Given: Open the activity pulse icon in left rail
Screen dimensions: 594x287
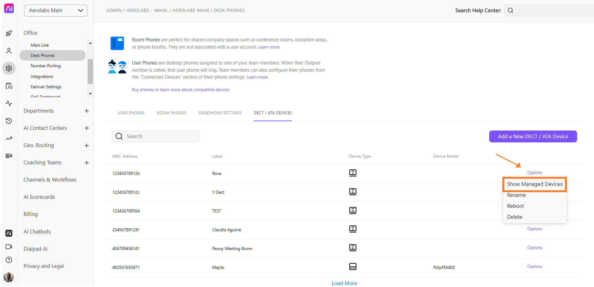Looking at the screenshot, I should [9, 103].
